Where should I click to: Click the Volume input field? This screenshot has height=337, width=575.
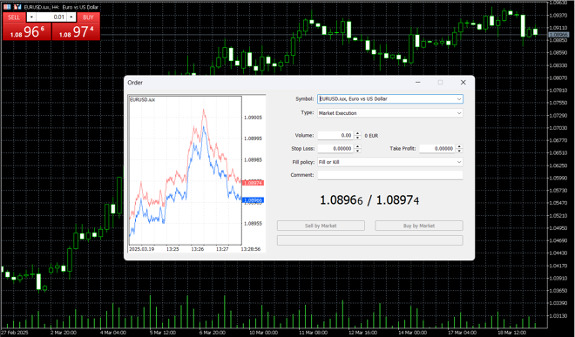335,135
